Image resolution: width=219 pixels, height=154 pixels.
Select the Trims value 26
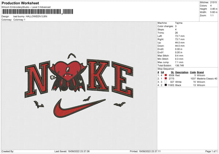pyautogui.click(x=176, y=33)
